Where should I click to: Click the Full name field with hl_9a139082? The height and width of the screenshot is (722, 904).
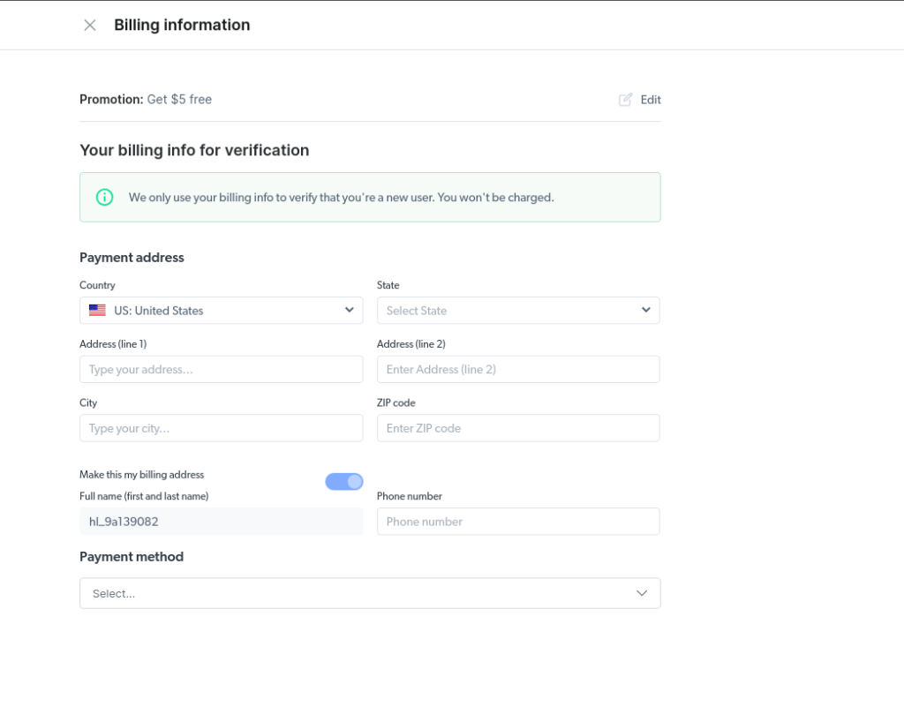coord(221,522)
